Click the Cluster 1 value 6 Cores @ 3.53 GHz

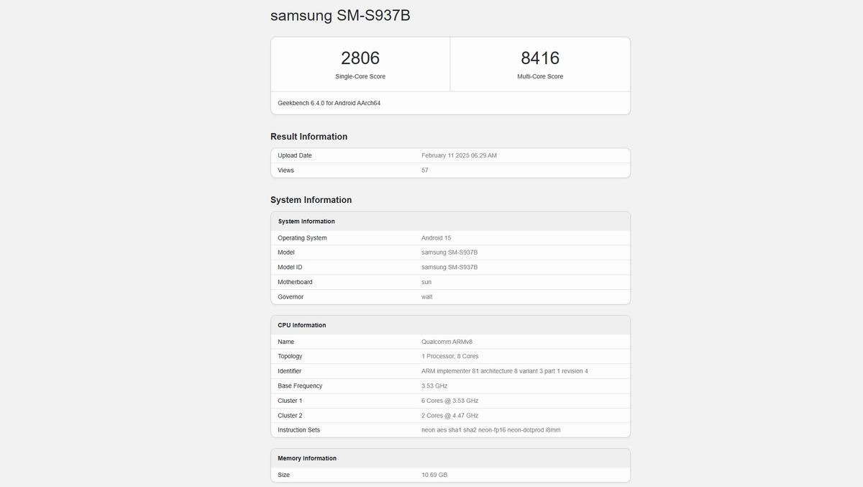449,401
